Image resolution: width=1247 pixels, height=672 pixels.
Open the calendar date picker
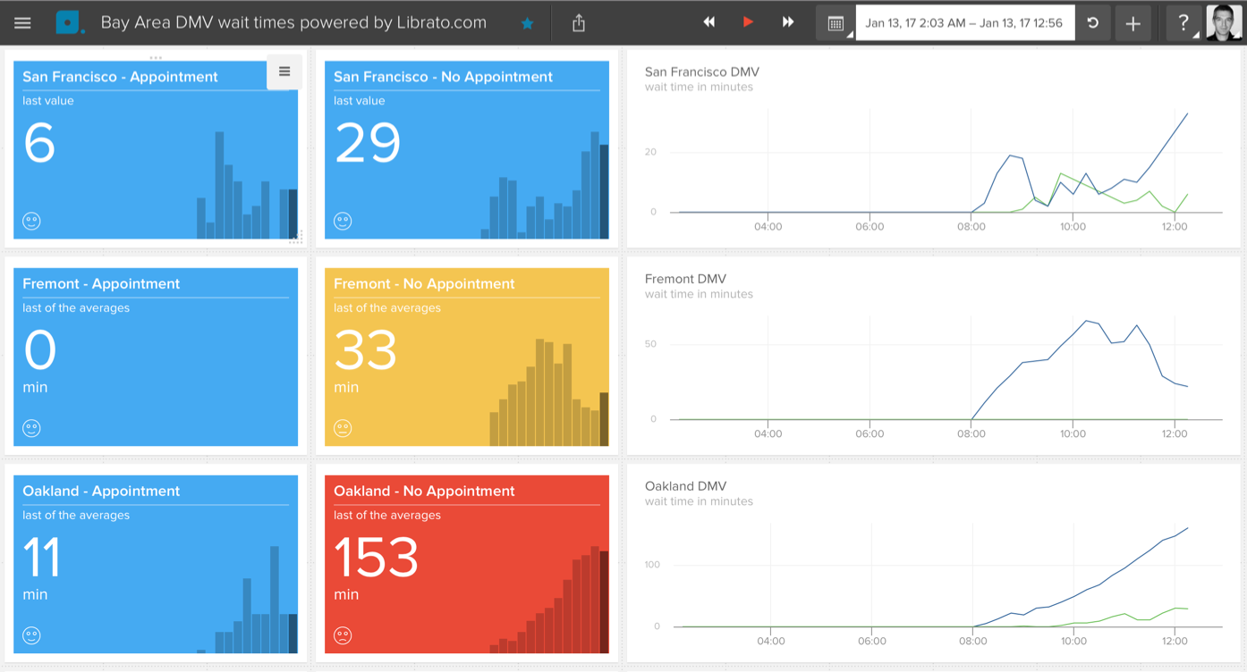point(836,23)
